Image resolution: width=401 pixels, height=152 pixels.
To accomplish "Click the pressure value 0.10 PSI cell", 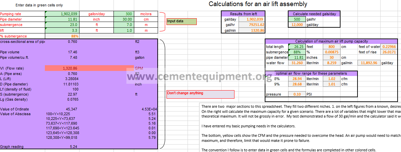I will point(297,94).
